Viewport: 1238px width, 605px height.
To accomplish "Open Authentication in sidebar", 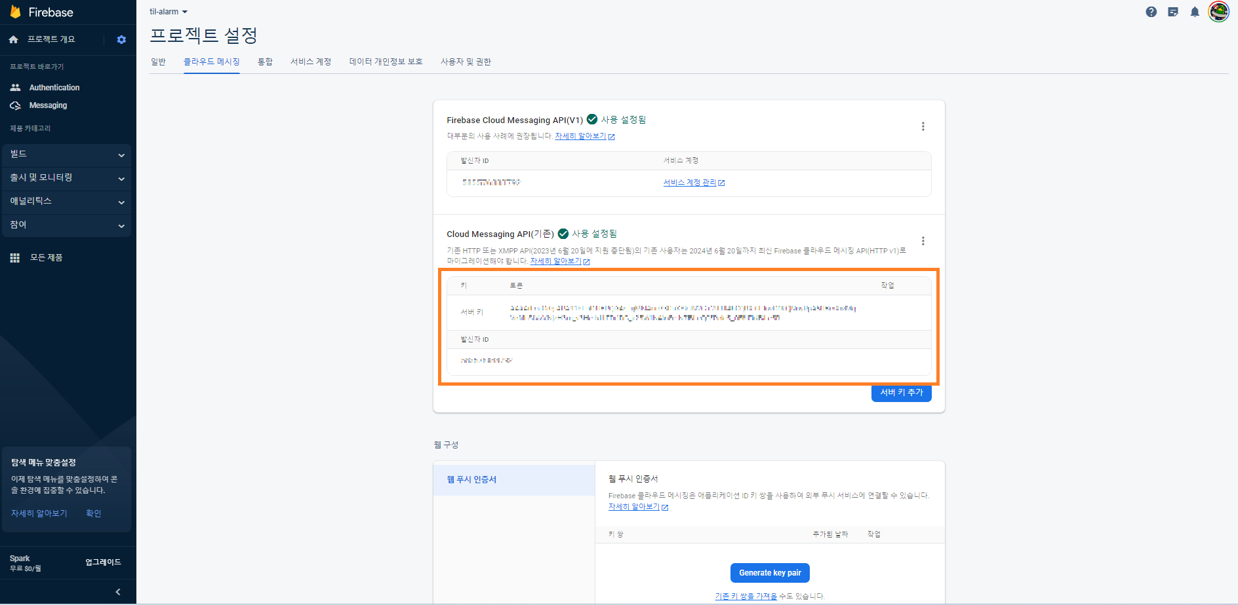I will pyautogui.click(x=54, y=87).
